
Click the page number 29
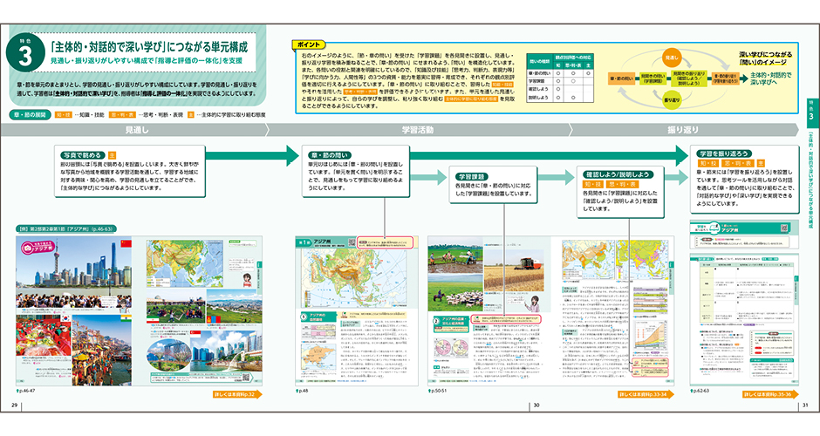click(x=14, y=405)
